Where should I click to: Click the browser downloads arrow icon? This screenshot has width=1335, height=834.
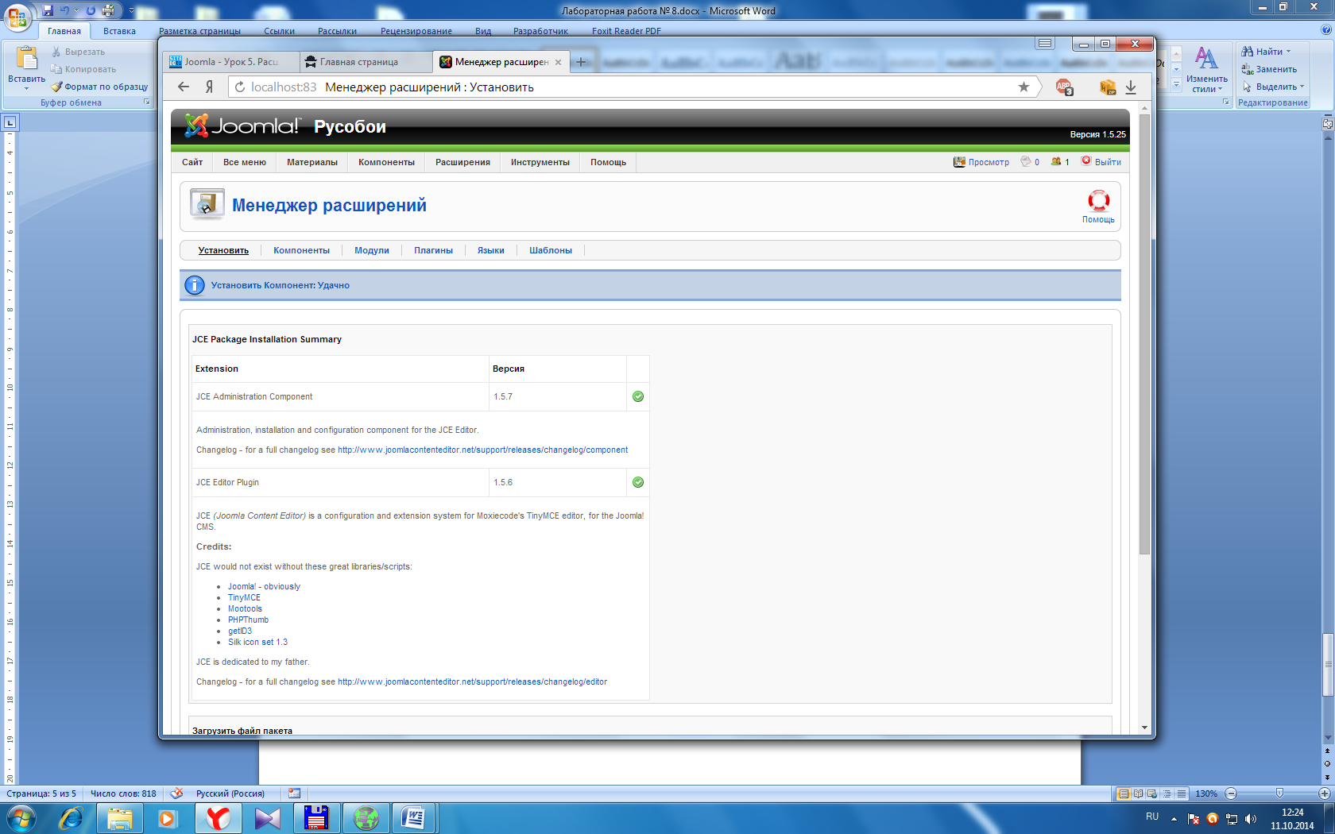tap(1131, 87)
